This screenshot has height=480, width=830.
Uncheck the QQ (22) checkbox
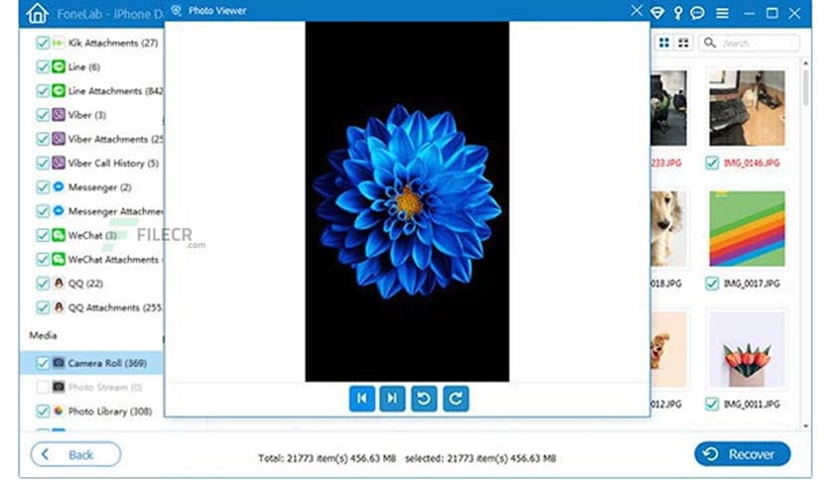point(43,284)
